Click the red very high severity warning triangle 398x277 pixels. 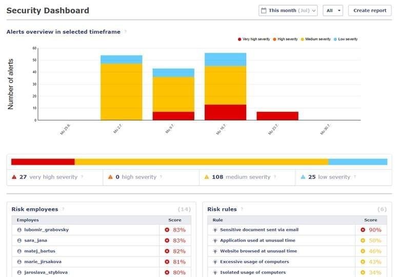click(14, 177)
